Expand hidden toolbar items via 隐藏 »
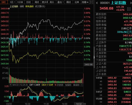Viewport: 132px width, 105px height. (85, 2)
